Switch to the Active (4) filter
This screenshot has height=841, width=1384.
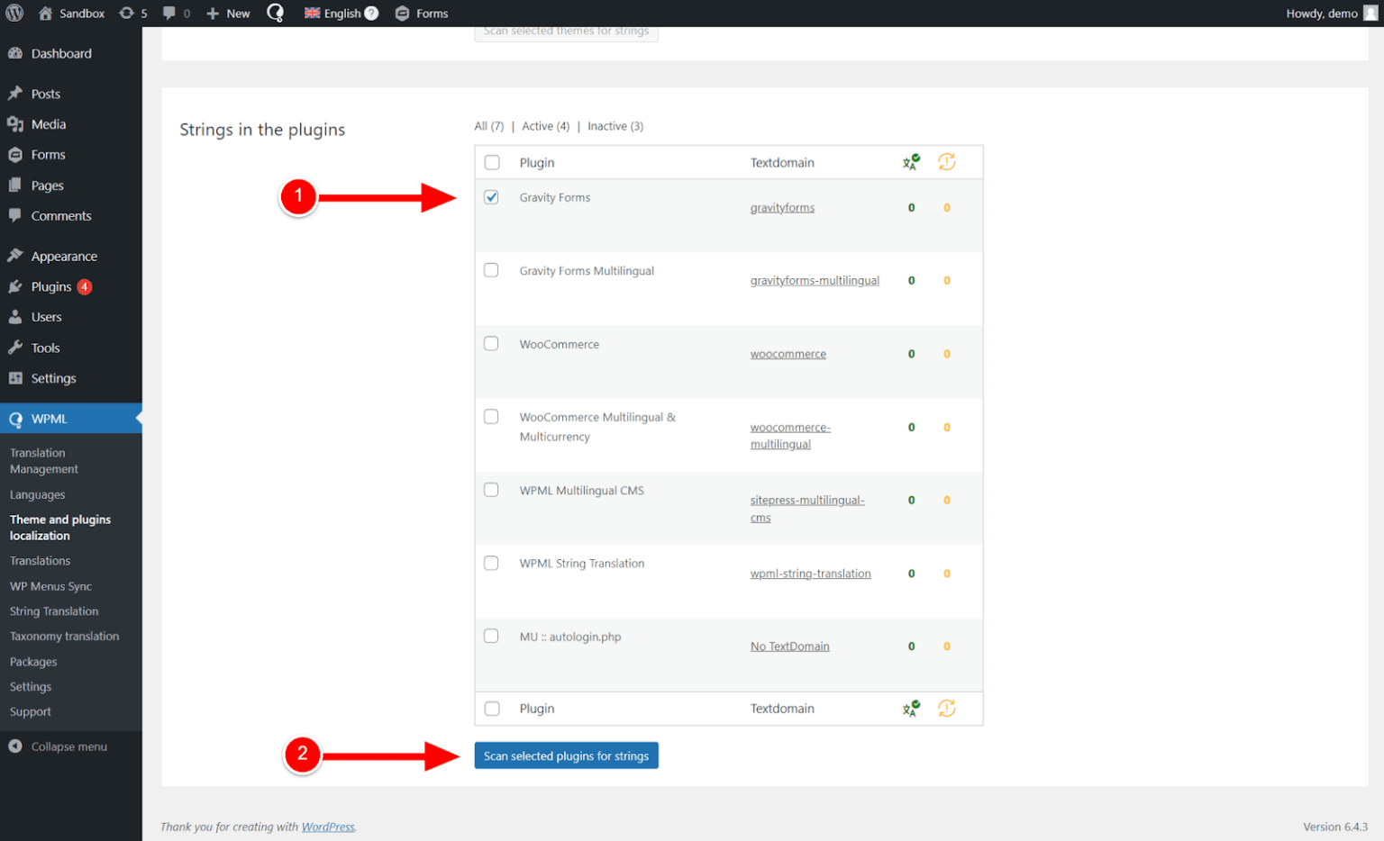[x=544, y=126]
